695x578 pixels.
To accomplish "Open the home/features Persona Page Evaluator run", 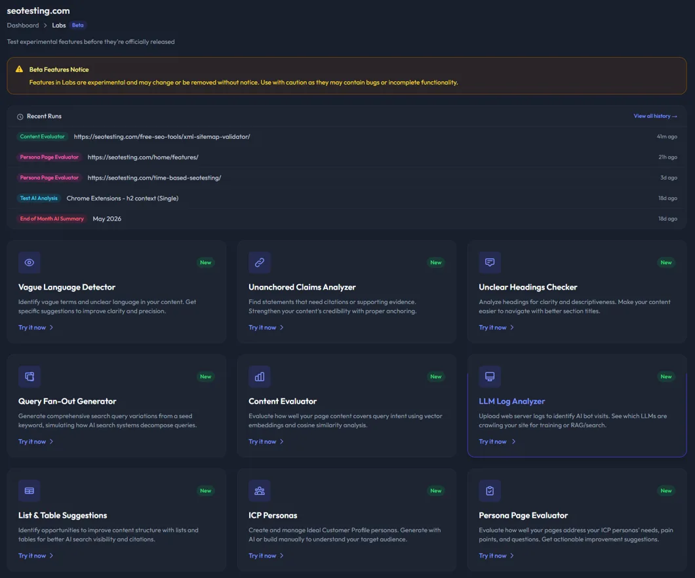I will 143,157.
